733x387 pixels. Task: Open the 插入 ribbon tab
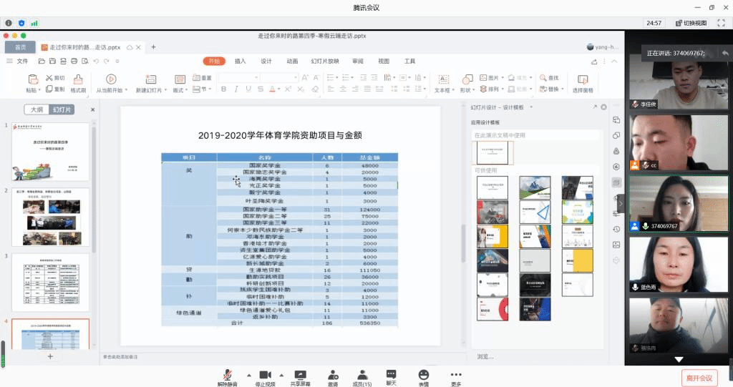241,62
